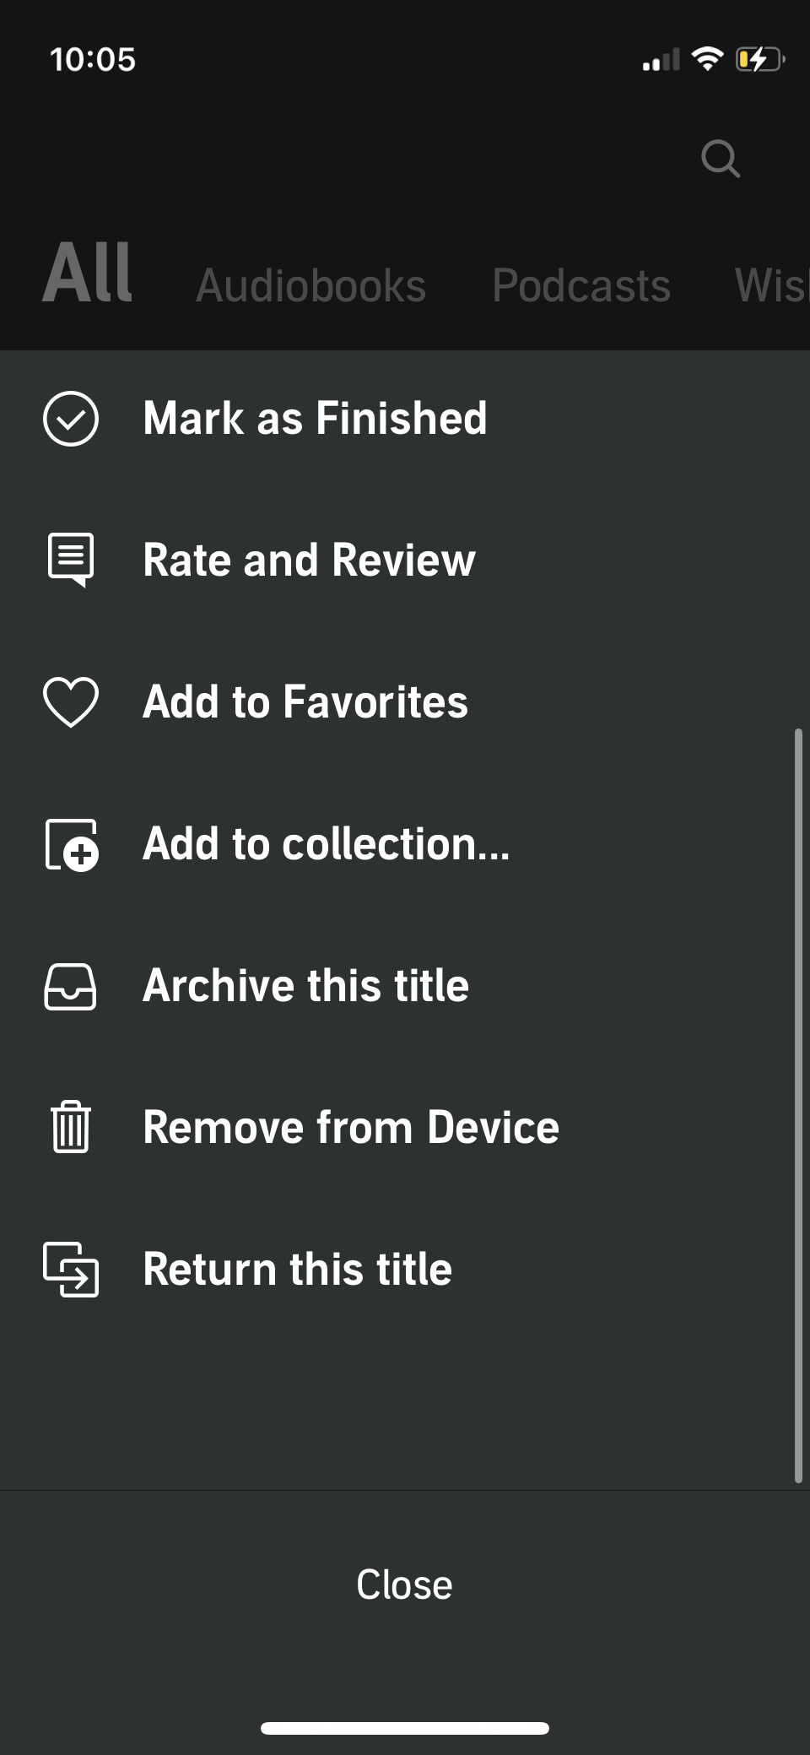Tap the add-to-collection plus icon
The image size is (810, 1755).
71,844
